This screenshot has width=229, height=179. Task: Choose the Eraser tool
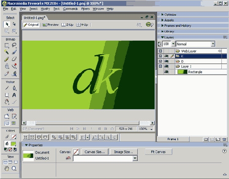[14, 59]
